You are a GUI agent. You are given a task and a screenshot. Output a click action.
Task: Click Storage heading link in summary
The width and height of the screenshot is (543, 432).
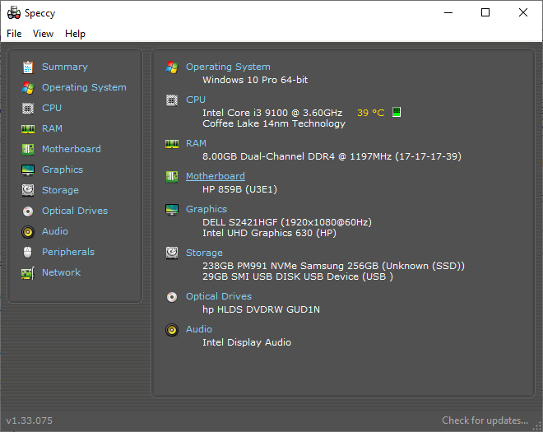point(204,253)
